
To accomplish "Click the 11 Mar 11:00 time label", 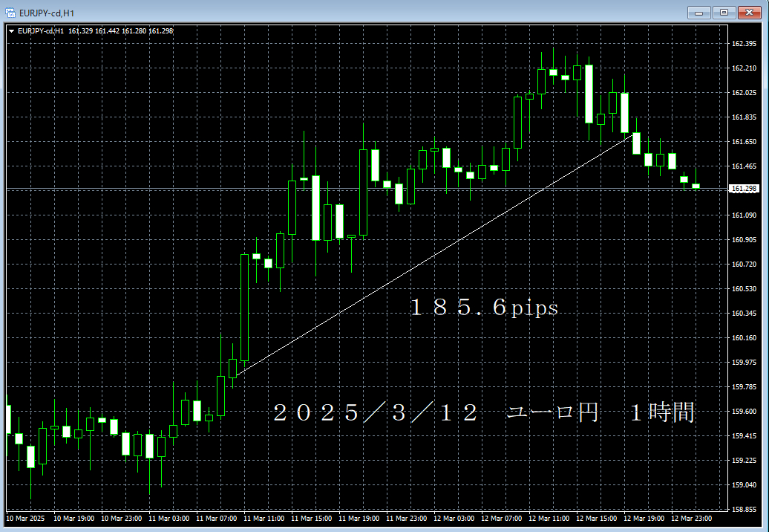I will pos(264,519).
